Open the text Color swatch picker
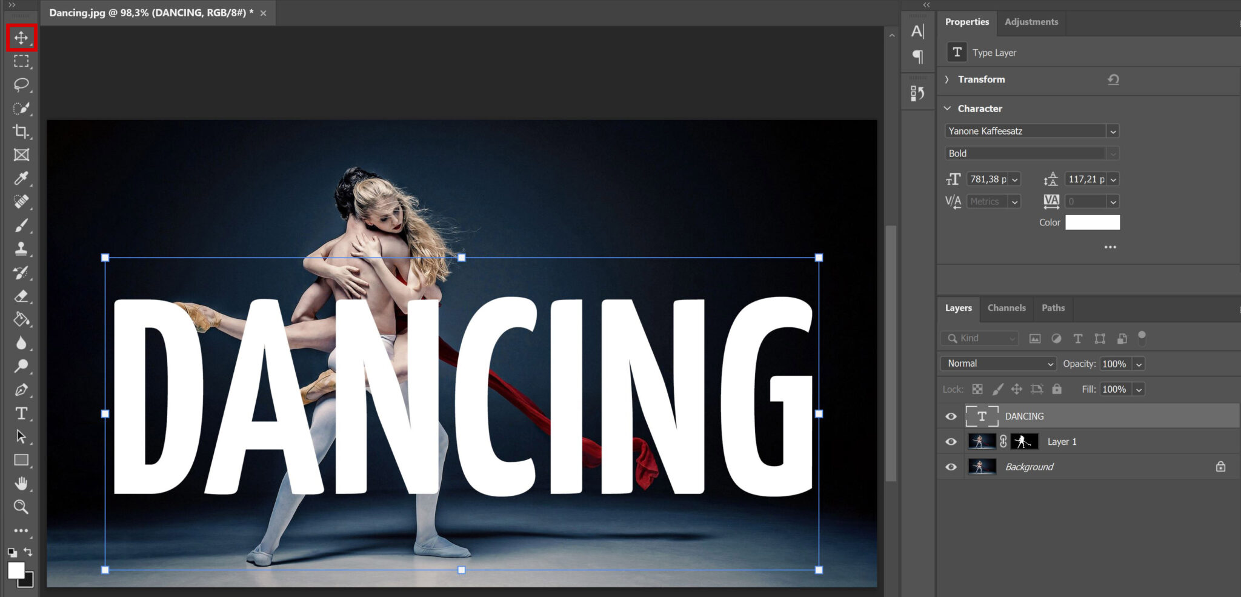 (1093, 222)
